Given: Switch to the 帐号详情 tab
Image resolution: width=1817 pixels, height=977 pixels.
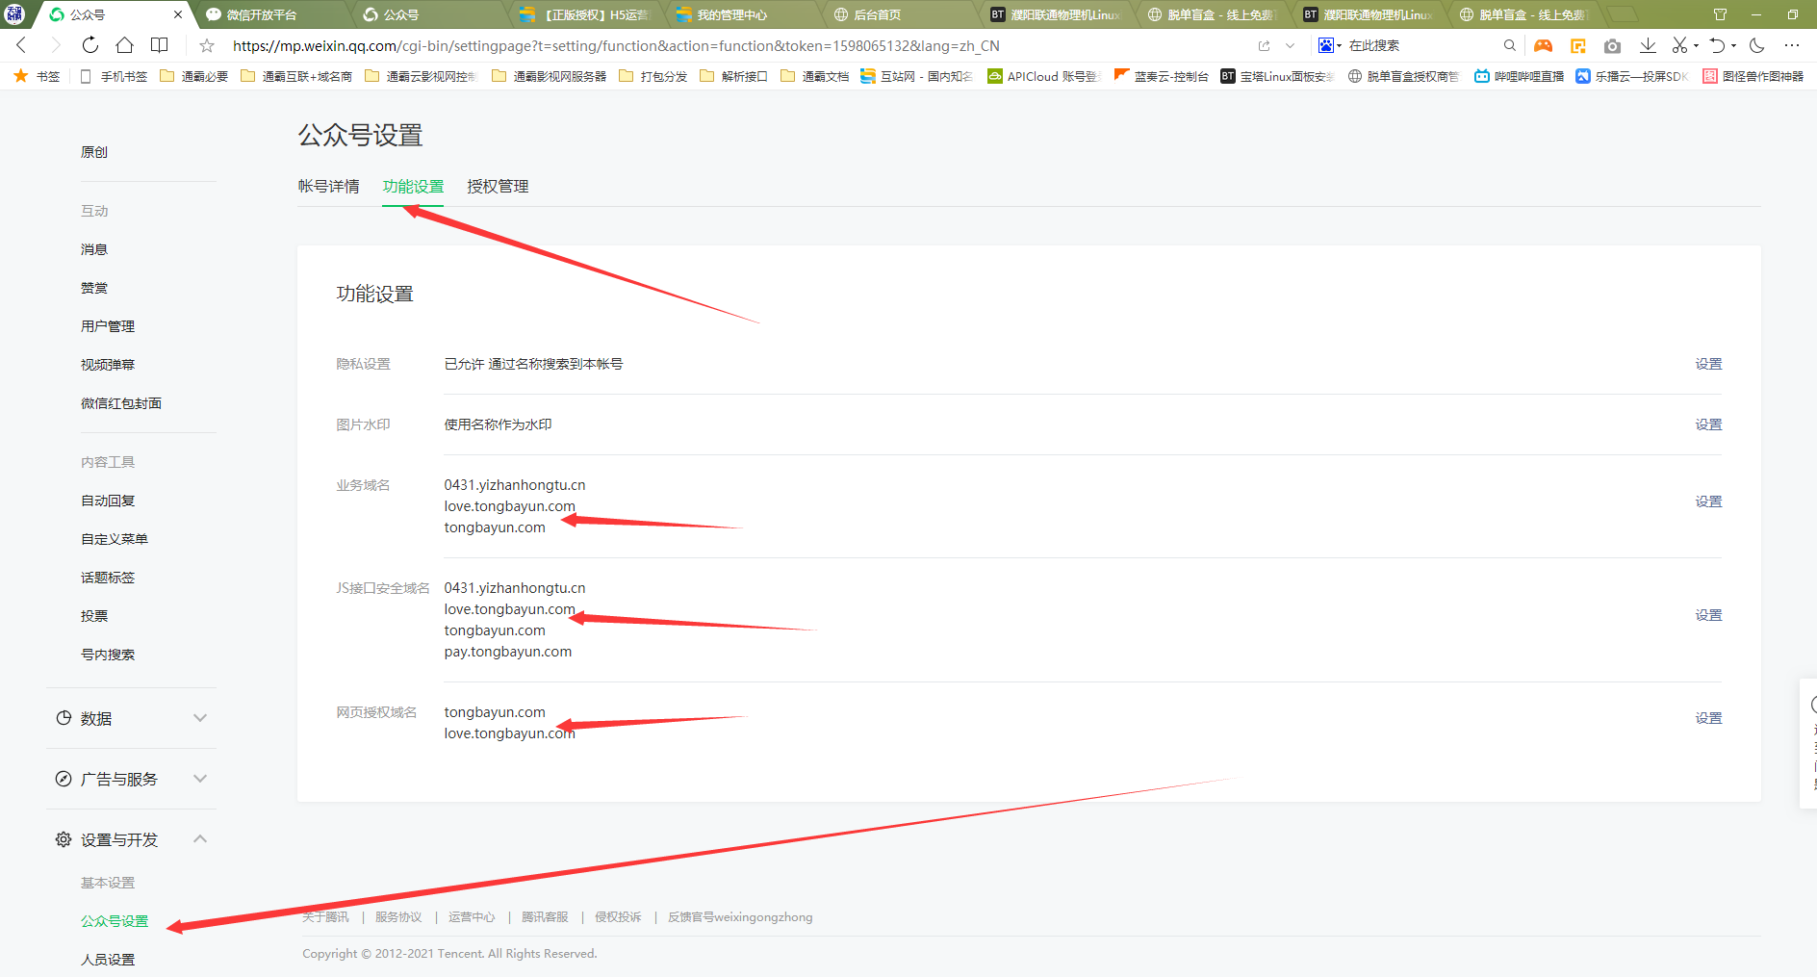Looking at the screenshot, I should 328,187.
